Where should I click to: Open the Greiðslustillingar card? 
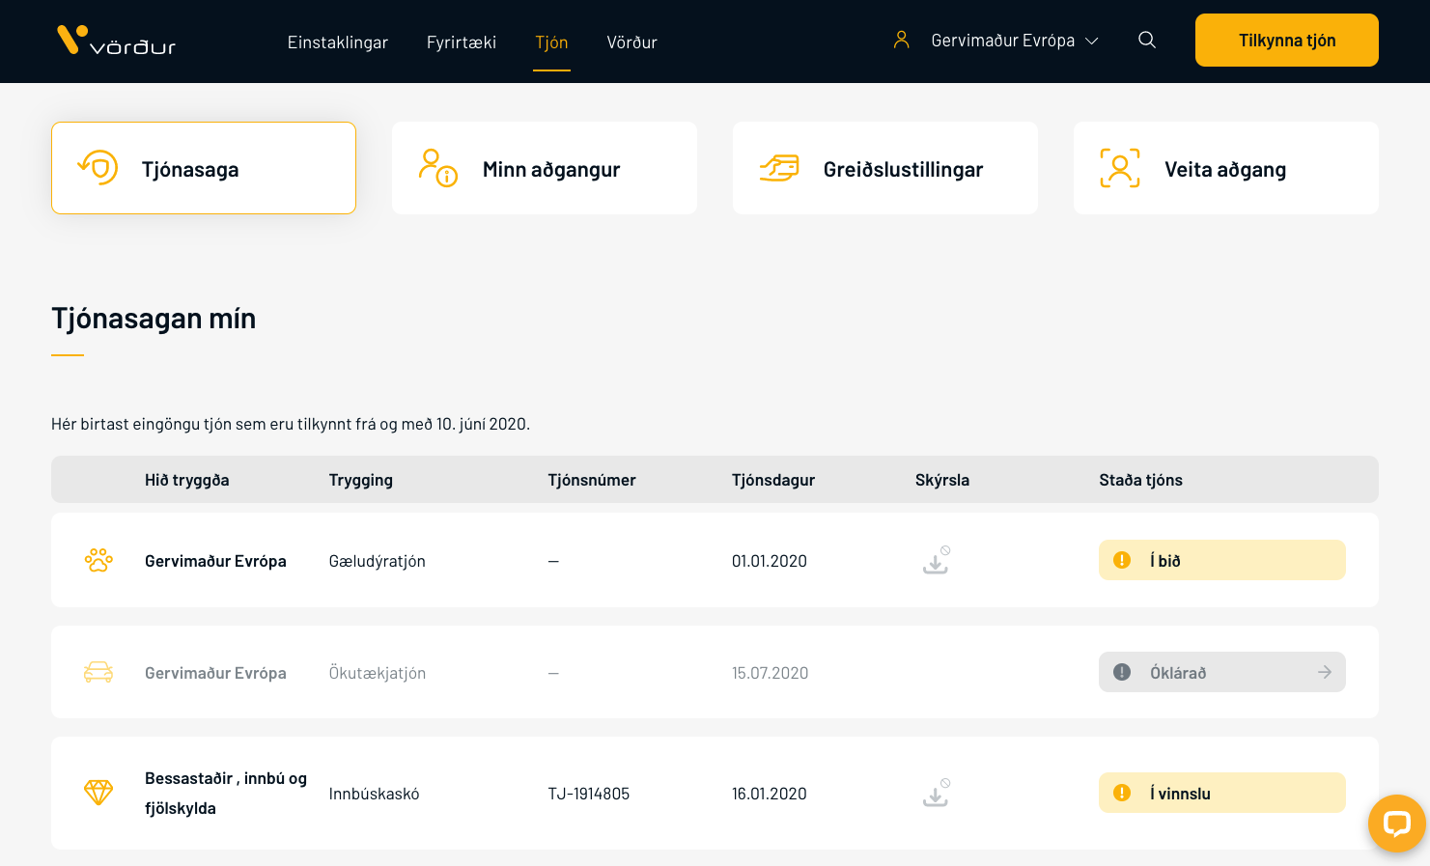pos(885,168)
